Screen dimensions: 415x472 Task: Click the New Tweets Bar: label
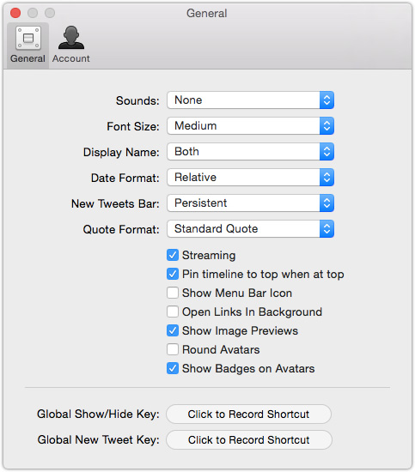point(115,203)
